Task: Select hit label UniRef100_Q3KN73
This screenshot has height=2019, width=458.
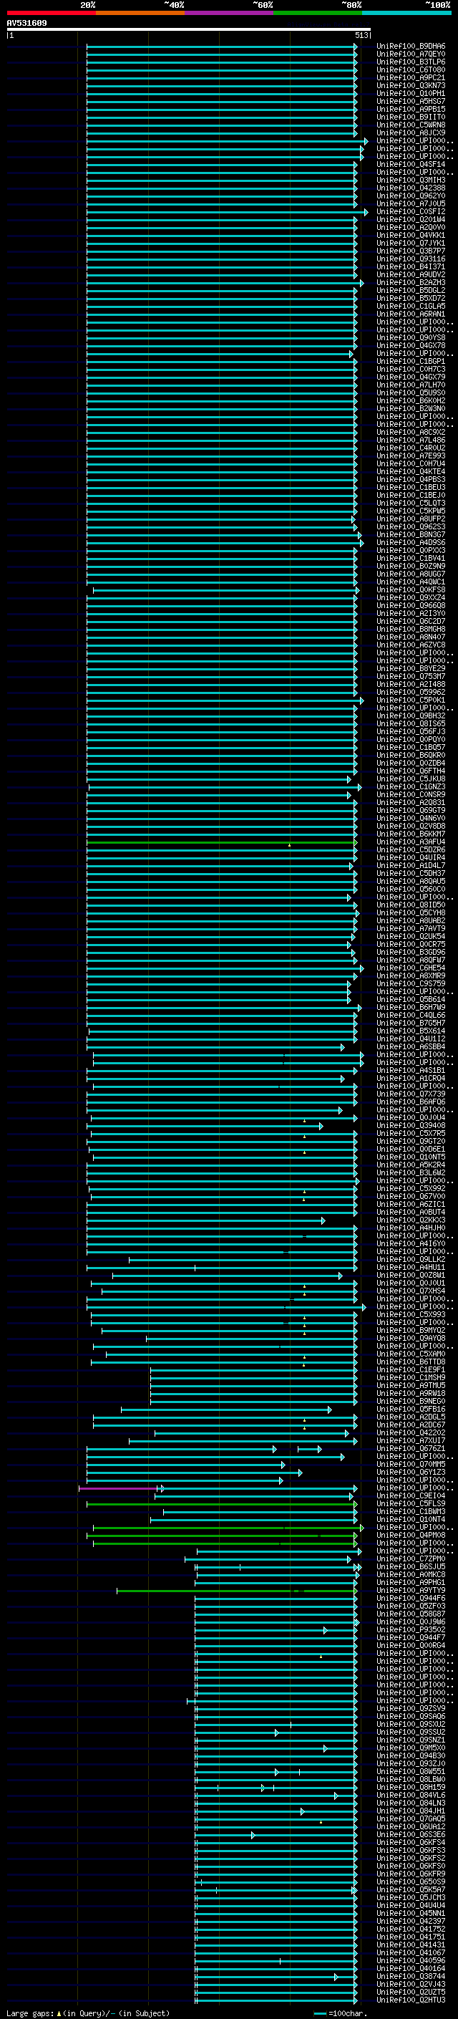Action: [410, 85]
